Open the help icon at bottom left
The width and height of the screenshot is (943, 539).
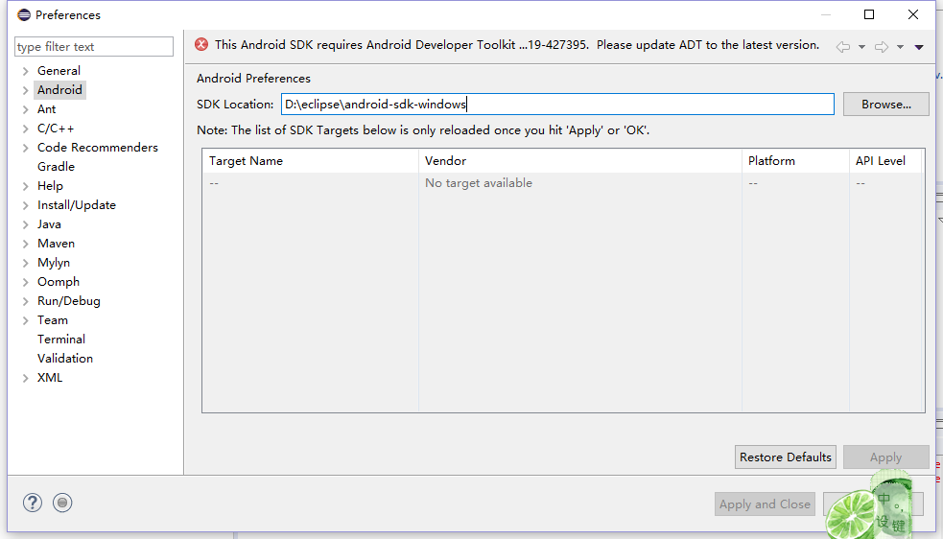pyautogui.click(x=33, y=503)
